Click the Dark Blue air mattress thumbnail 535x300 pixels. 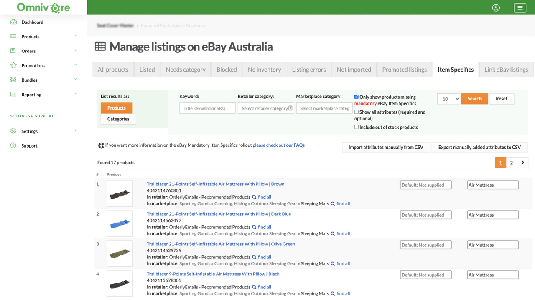pyautogui.click(x=120, y=224)
